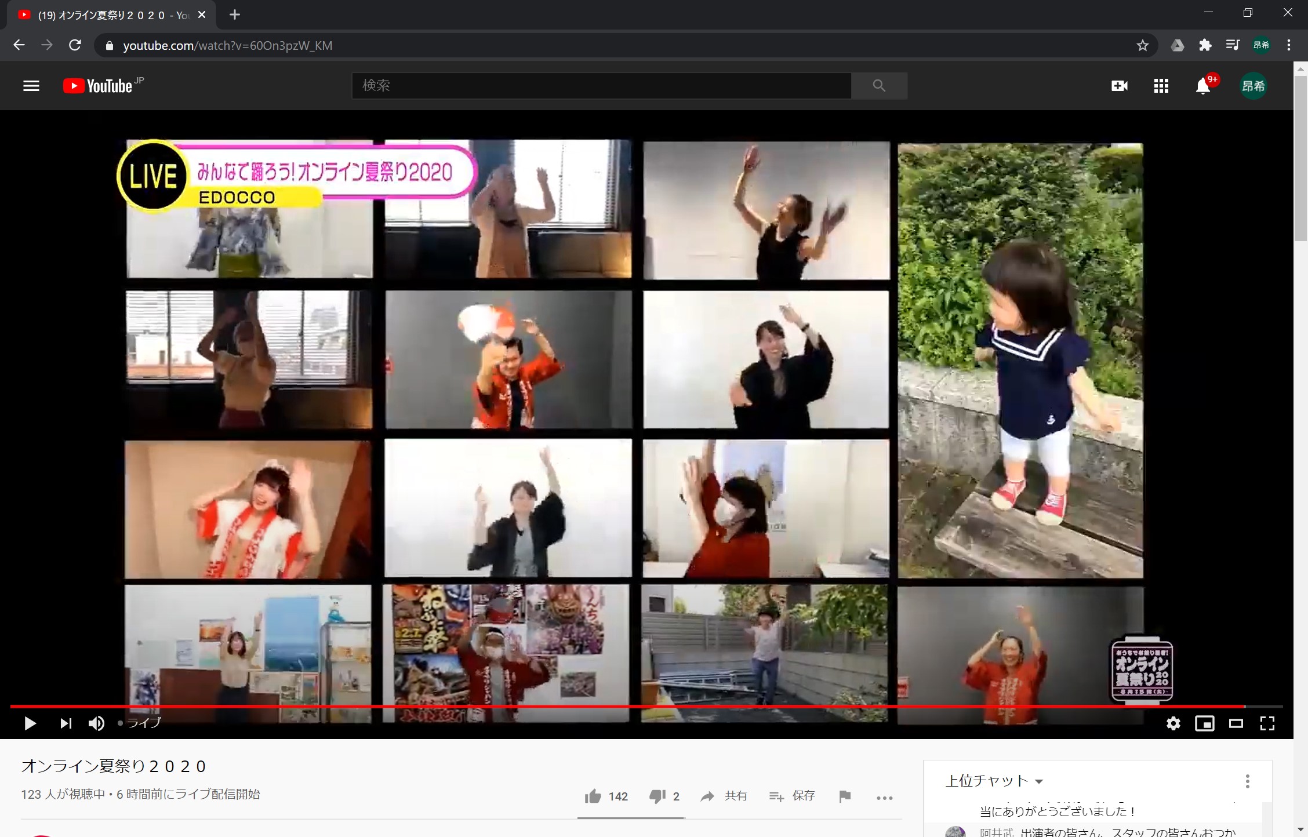Open player settings gear
Viewport: 1308px width, 837px height.
[1173, 723]
